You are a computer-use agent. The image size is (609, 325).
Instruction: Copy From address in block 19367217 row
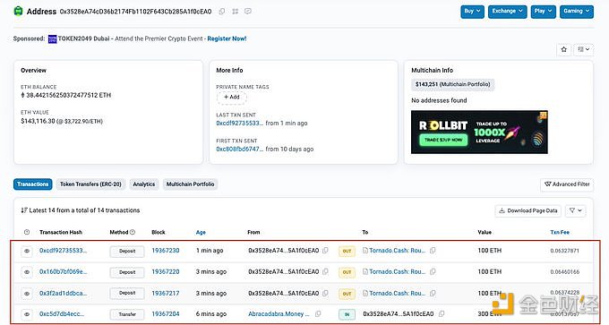coord(325,293)
